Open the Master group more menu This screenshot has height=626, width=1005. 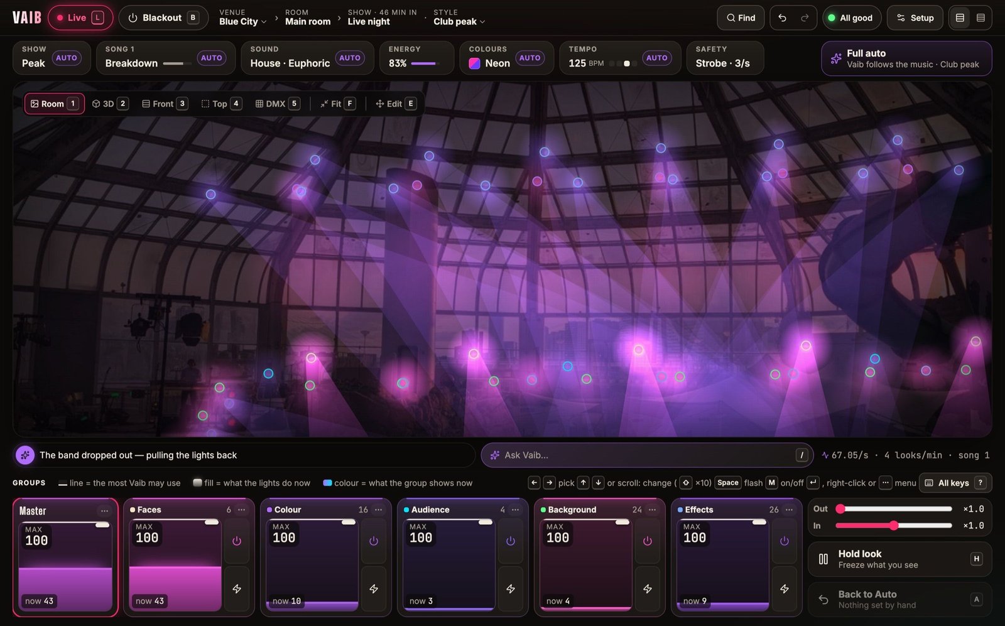(104, 510)
